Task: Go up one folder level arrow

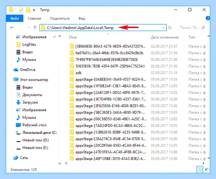Action: (x=35, y=27)
